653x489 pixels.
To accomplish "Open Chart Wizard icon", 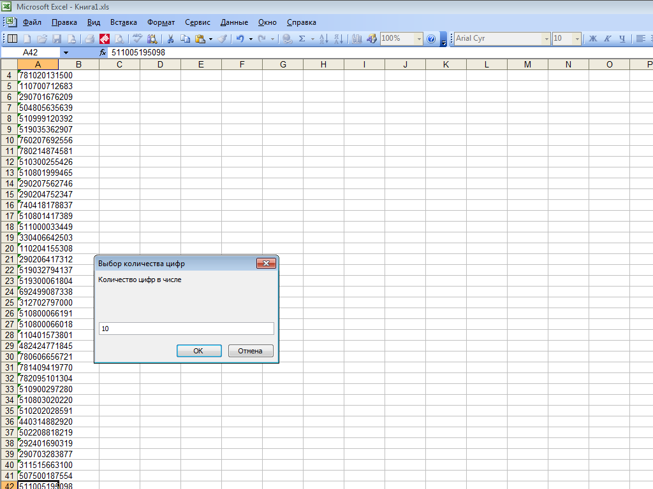I will [357, 39].
